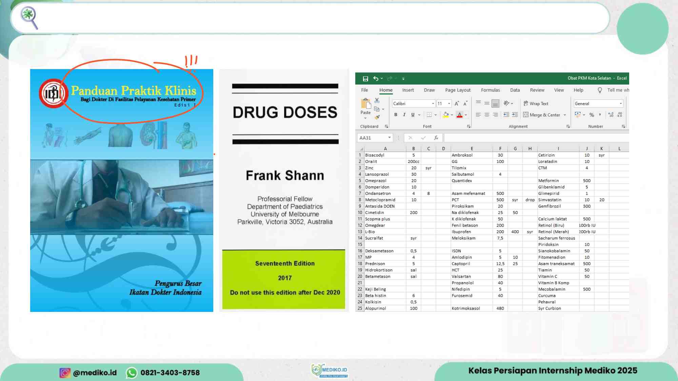The image size is (678, 381).
Task: Switch to the Draw tab
Action: 429,90
